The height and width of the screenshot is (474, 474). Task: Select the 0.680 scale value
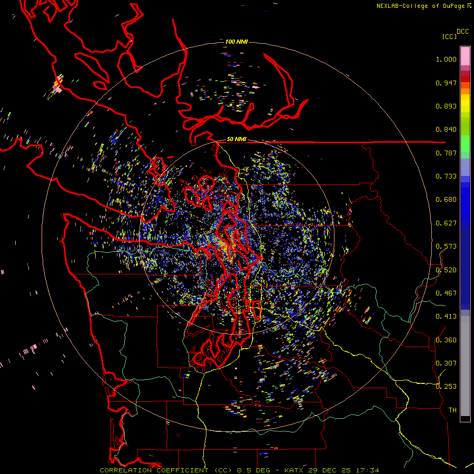point(446,200)
